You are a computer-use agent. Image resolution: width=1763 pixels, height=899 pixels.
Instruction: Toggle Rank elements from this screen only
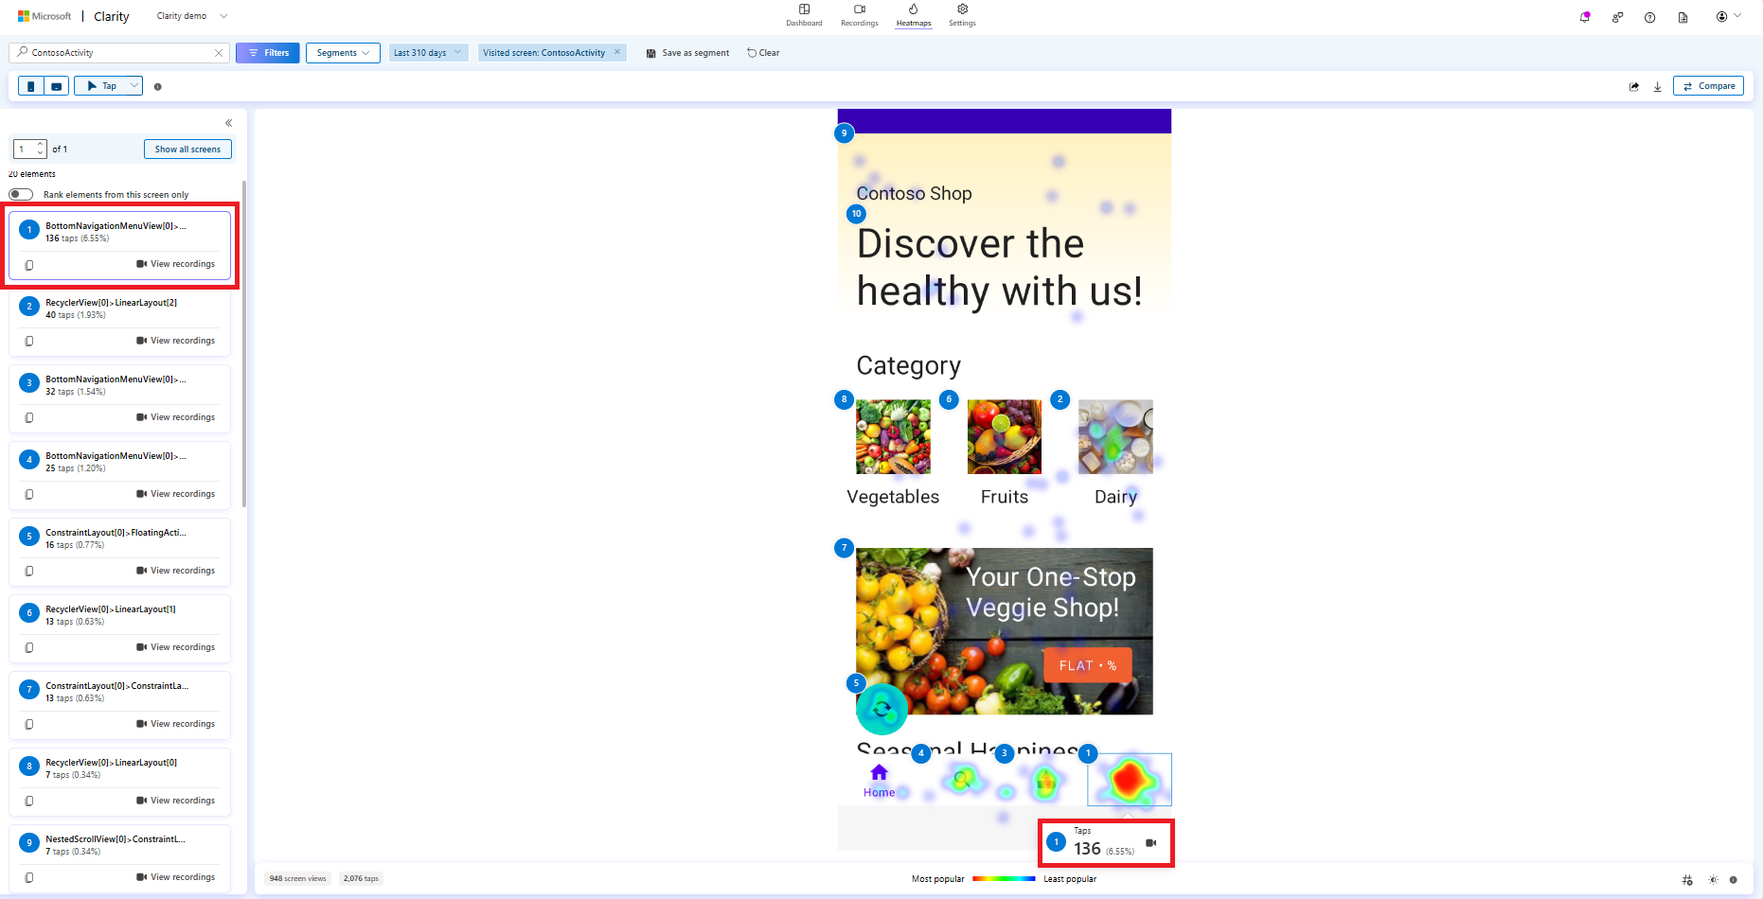click(x=21, y=194)
